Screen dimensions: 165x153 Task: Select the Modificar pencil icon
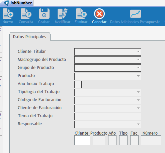point(63,14)
